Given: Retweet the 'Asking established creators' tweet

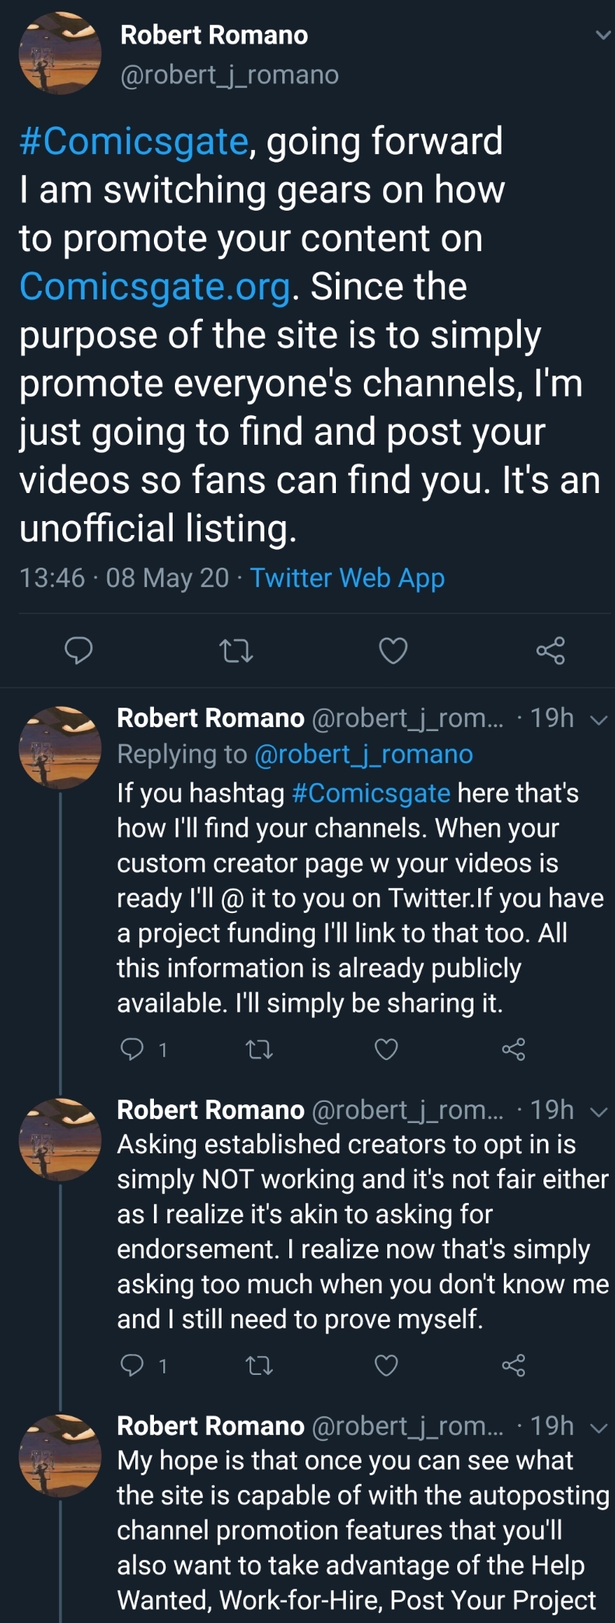Looking at the screenshot, I should [259, 1366].
